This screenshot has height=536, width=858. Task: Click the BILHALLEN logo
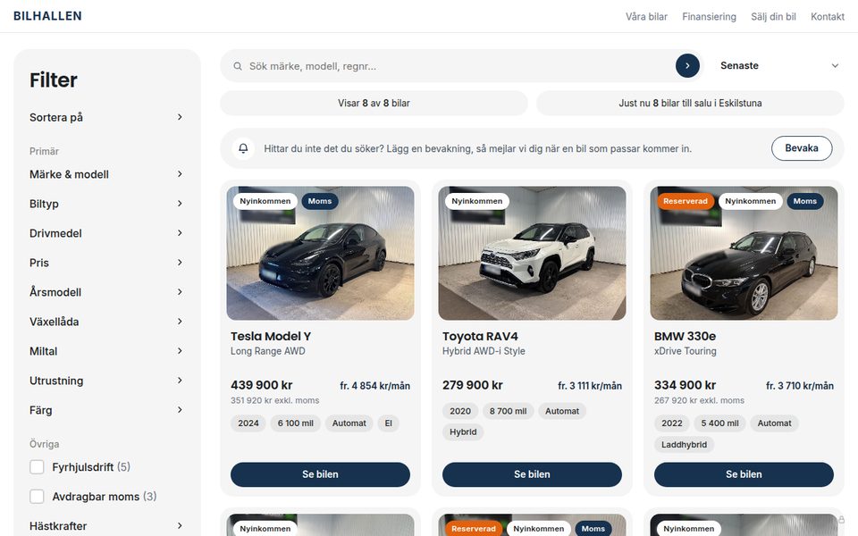click(47, 16)
